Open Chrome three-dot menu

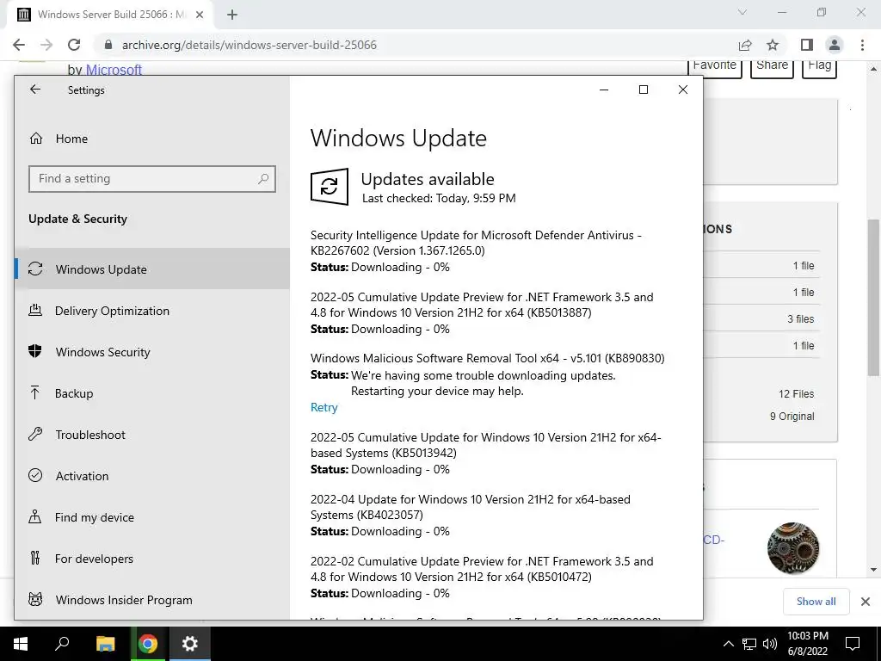coord(862,45)
